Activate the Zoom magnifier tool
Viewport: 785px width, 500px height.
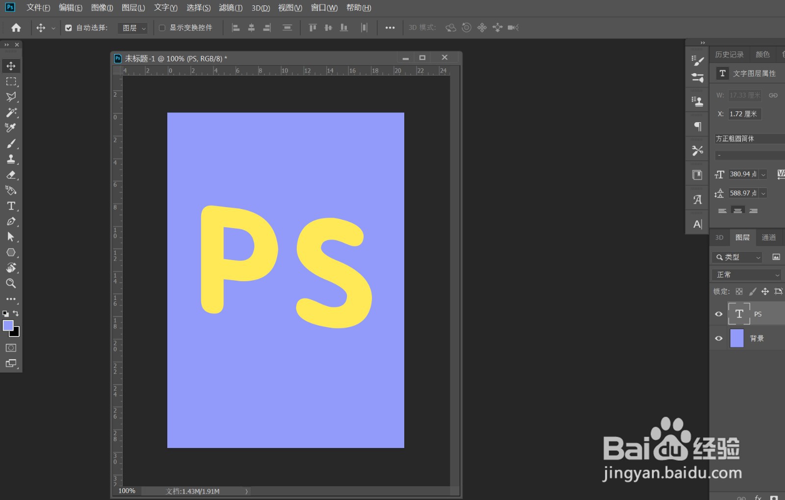tap(11, 283)
